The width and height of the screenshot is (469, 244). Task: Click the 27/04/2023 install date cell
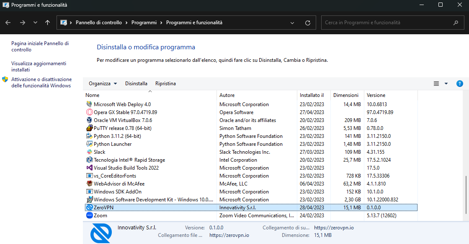[312, 112]
